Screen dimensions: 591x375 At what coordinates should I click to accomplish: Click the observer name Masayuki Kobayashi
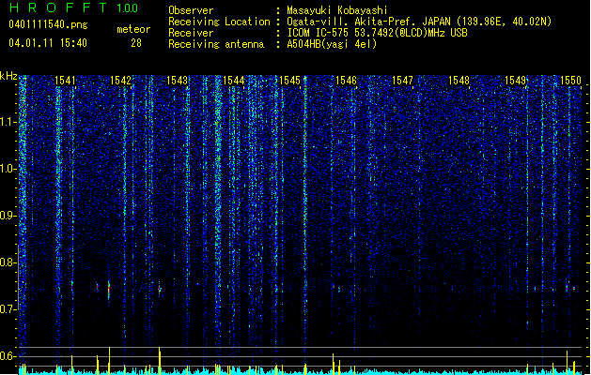click(x=337, y=10)
